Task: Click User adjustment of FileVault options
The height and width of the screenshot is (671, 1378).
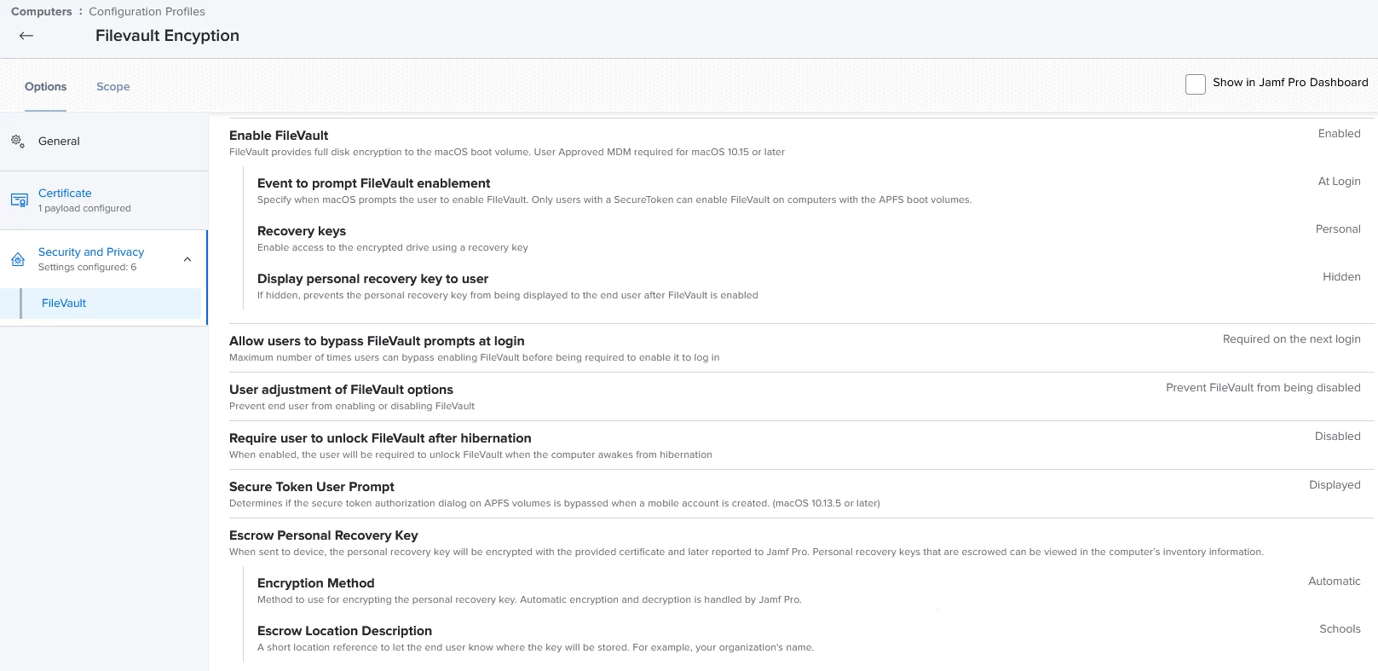Action: coord(341,390)
